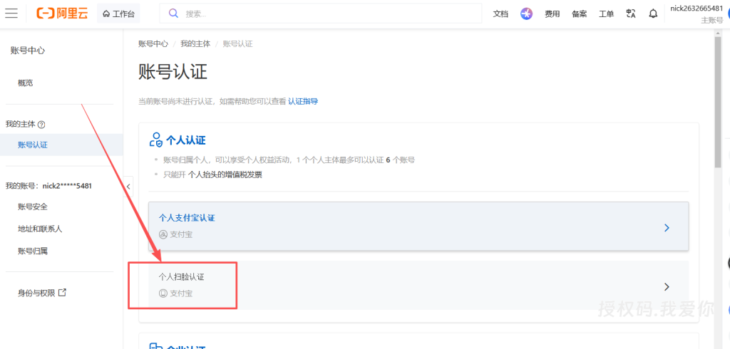Select 概览 in the sidebar
This screenshot has height=349, width=730.
coord(26,83)
